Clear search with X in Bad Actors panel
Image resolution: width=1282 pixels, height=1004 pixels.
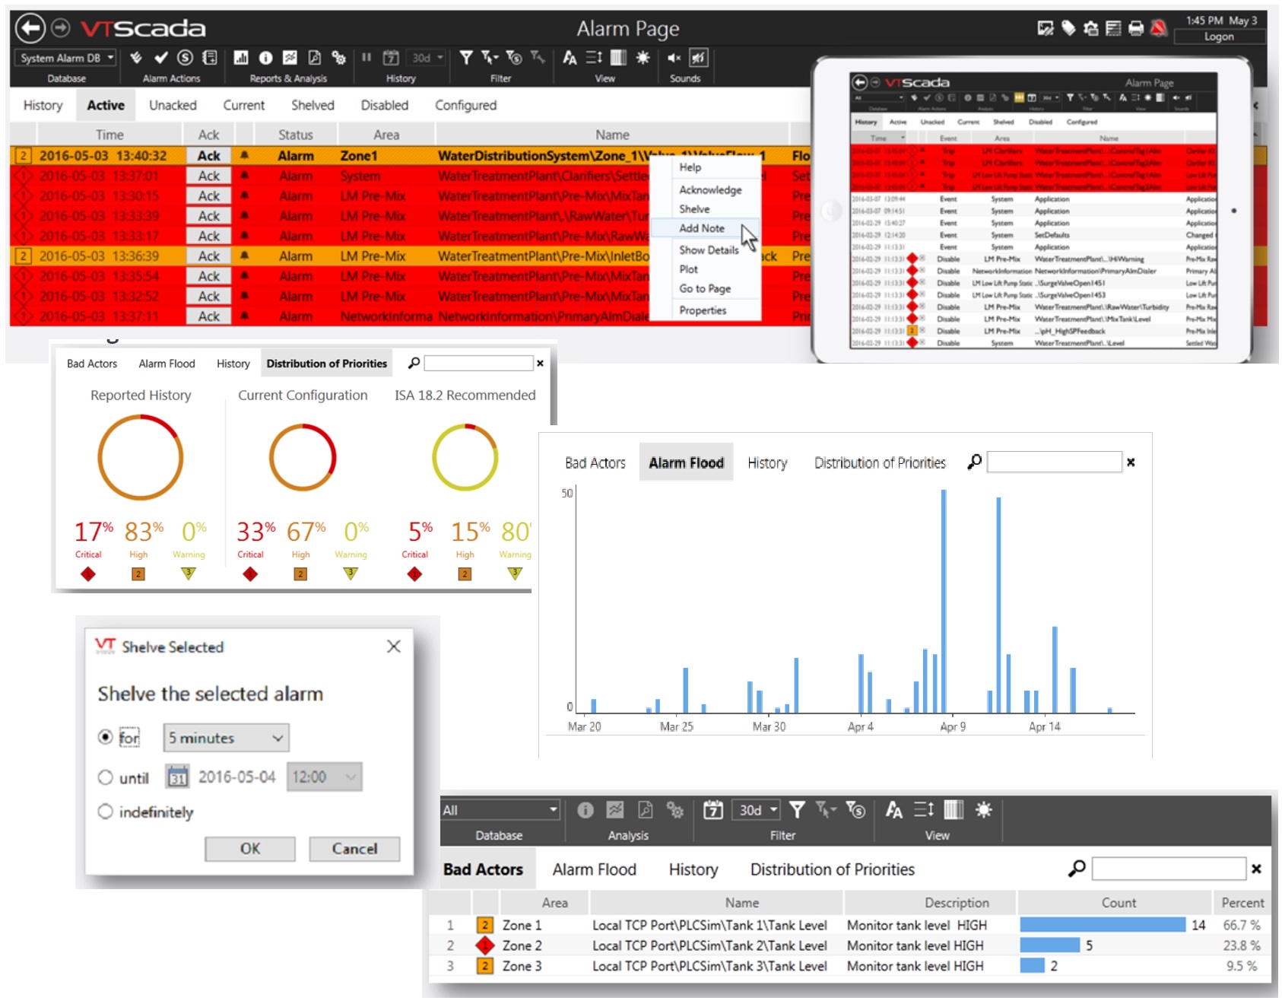1256,869
